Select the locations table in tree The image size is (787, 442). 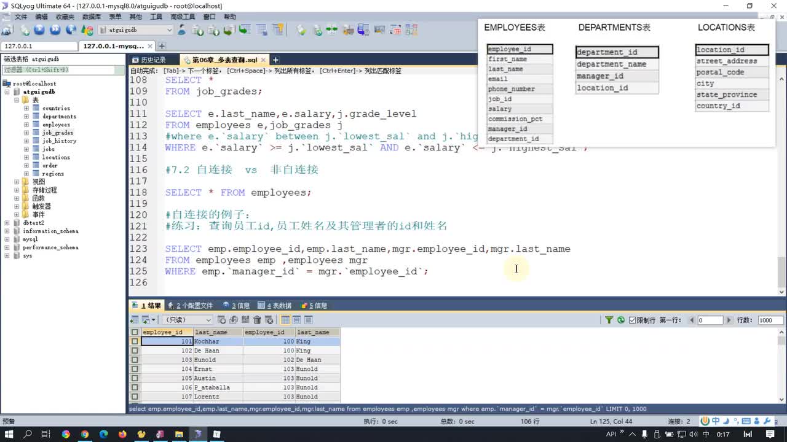55,157
